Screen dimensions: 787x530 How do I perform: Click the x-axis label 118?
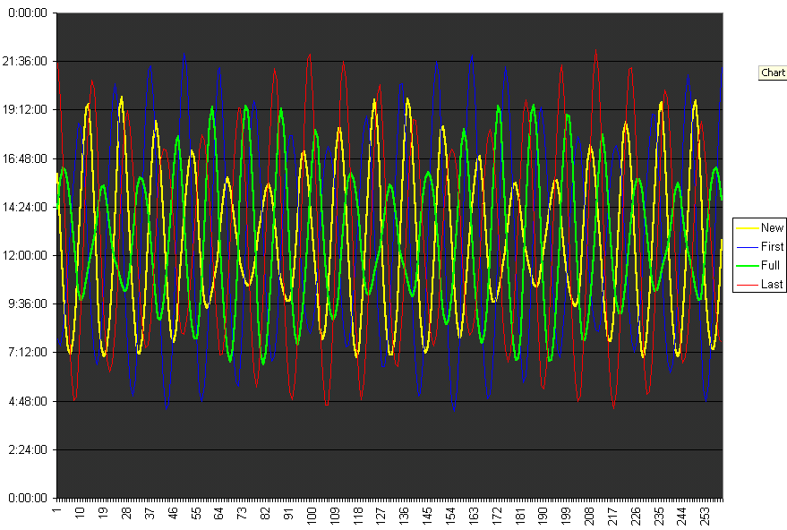(x=357, y=516)
